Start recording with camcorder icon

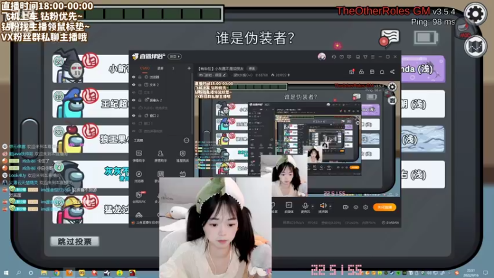coord(346,207)
